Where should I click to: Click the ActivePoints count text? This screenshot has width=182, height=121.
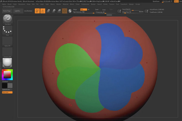coord(157,9)
